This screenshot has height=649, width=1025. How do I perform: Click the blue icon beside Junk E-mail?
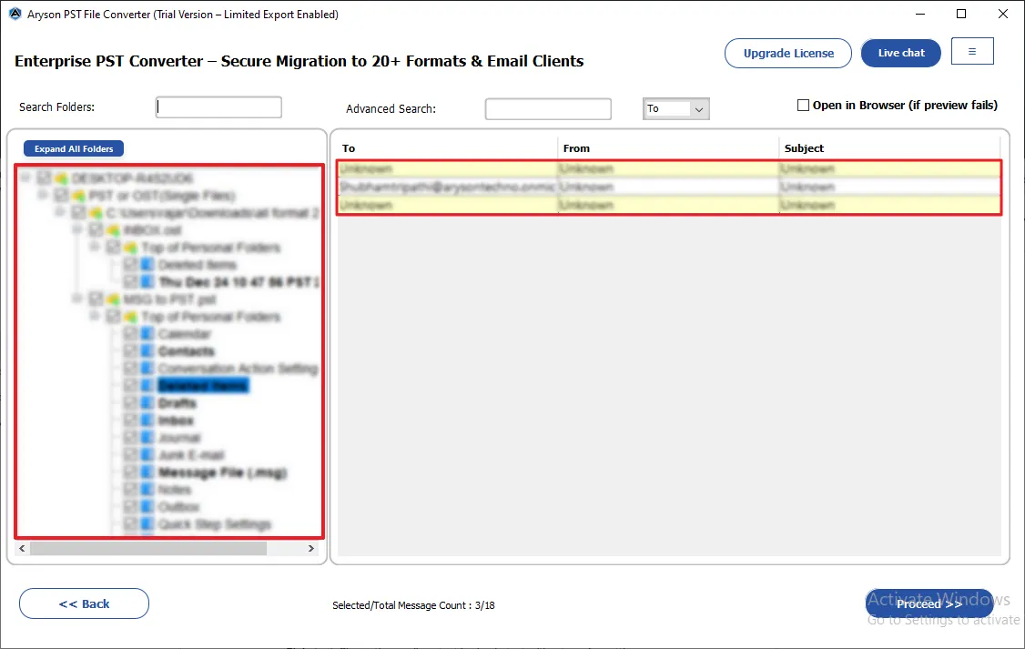point(147,455)
